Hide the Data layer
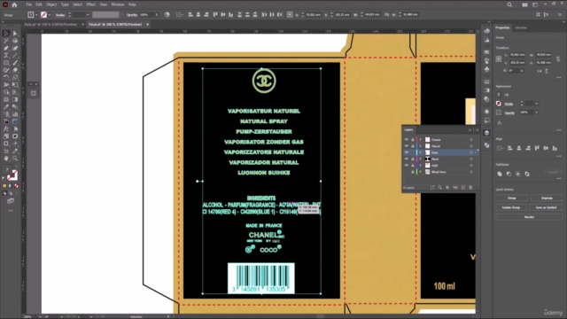The width and height of the screenshot is (567, 319). click(x=407, y=152)
